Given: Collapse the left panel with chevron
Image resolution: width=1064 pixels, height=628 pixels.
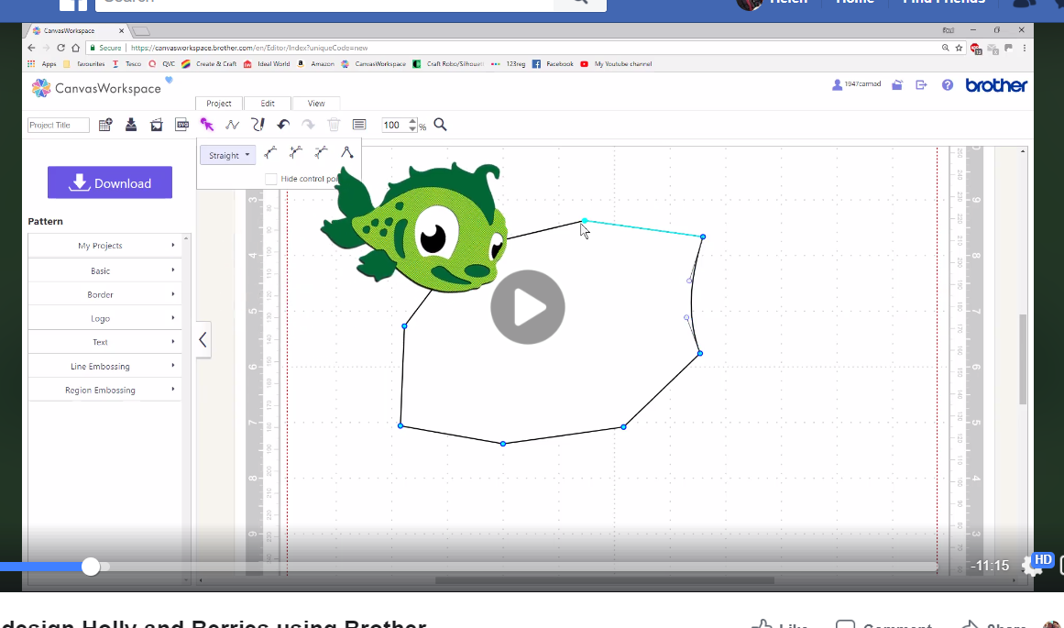Looking at the screenshot, I should (x=203, y=339).
